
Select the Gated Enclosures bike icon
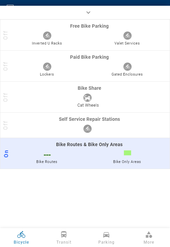tap(128, 66)
